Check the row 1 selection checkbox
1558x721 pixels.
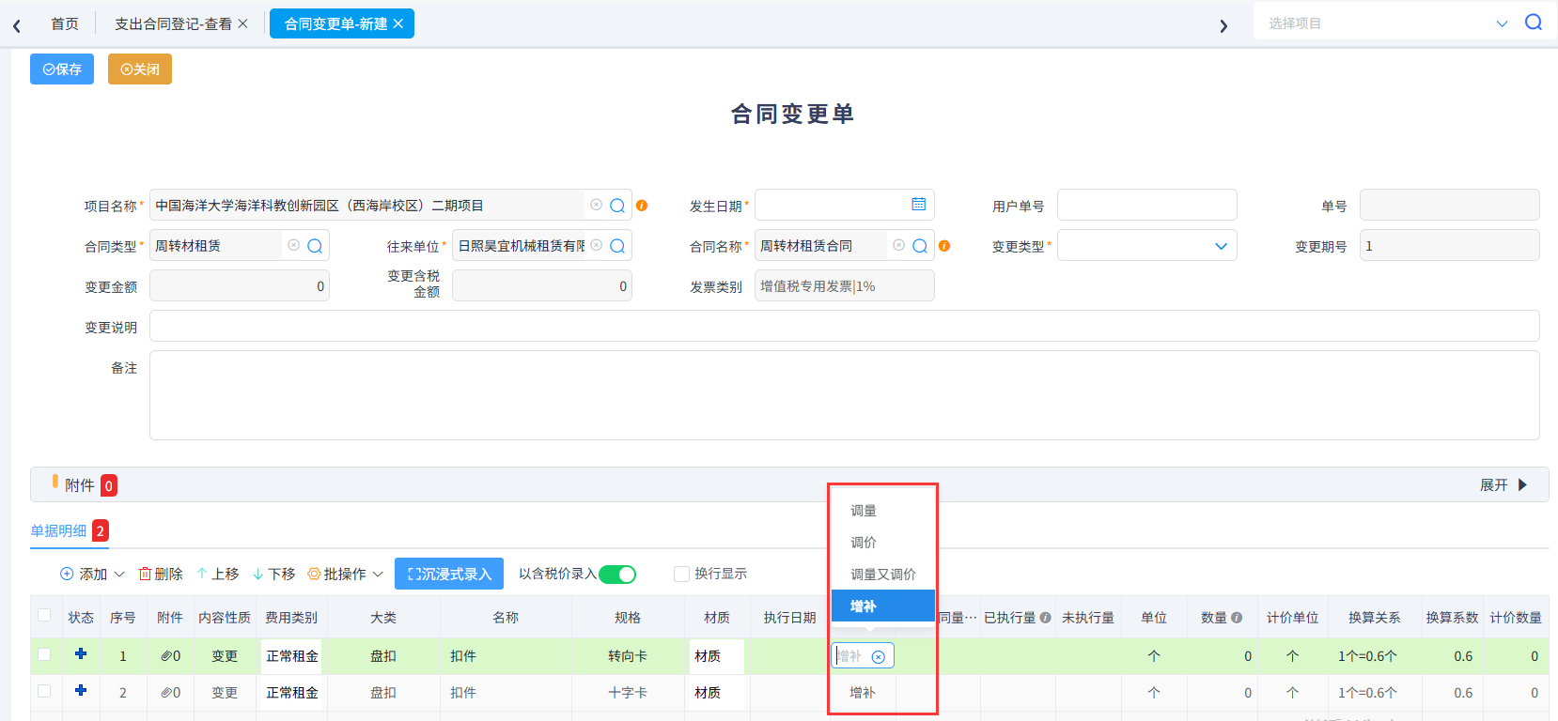click(x=44, y=654)
